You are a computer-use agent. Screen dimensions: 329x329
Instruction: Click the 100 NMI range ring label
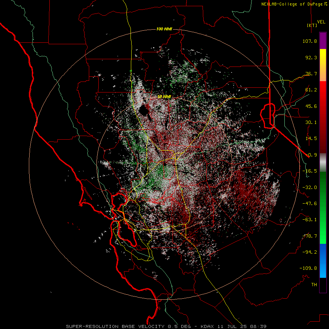pos(164,29)
